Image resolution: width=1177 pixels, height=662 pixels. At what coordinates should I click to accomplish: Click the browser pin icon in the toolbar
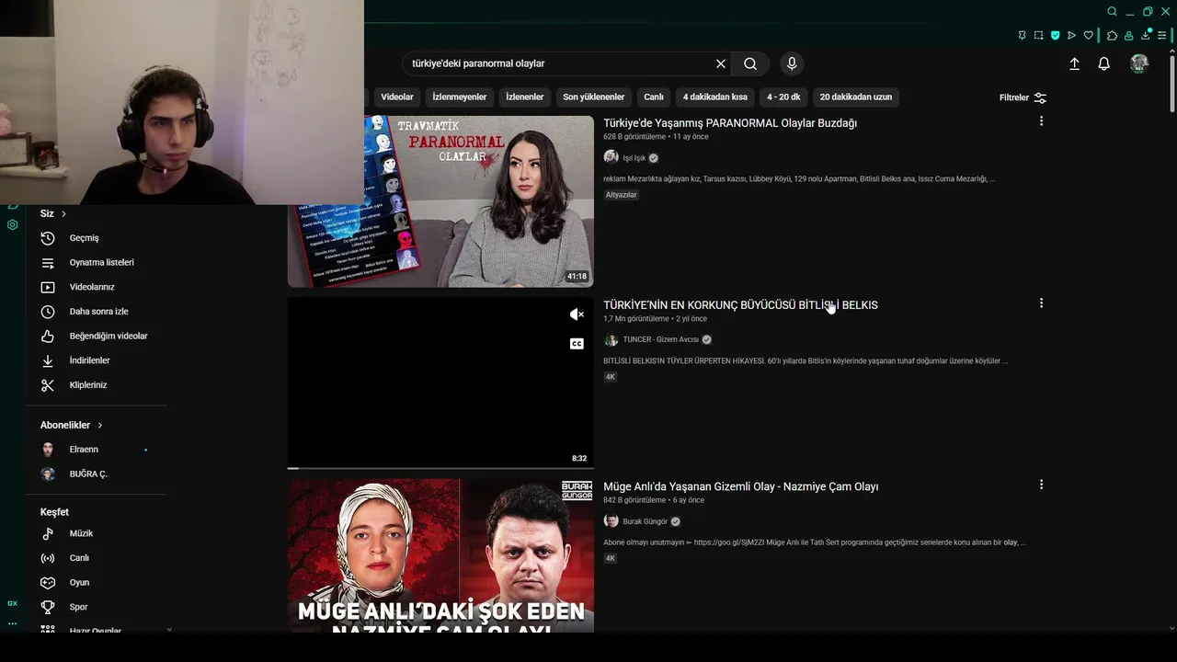1022,35
